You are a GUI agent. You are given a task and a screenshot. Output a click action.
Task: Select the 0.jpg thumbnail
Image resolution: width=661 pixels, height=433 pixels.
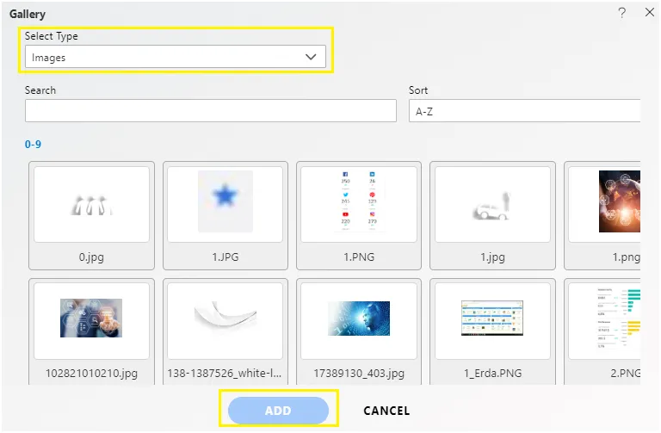91,215
